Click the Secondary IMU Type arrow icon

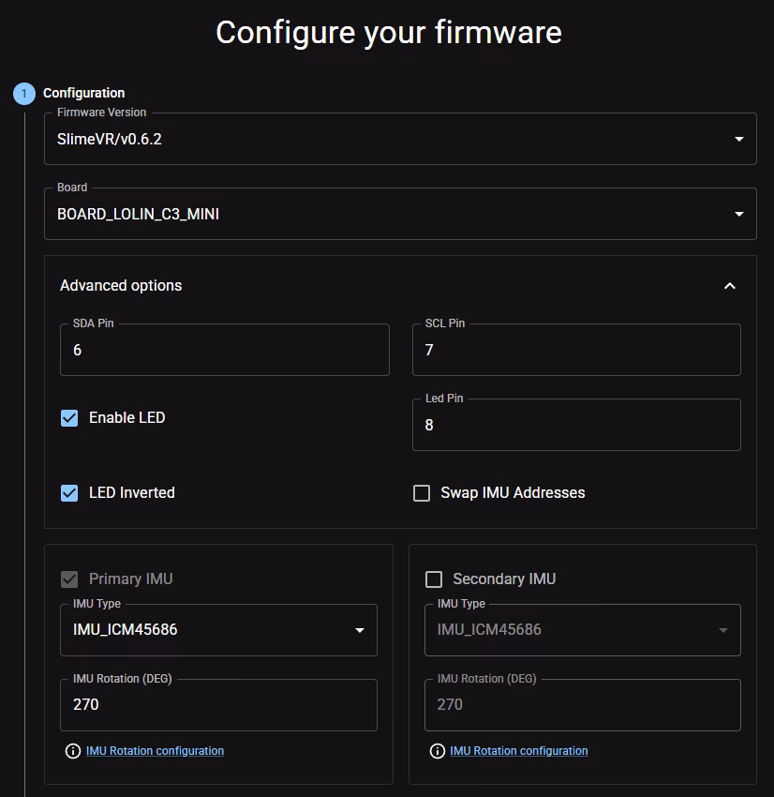723,630
